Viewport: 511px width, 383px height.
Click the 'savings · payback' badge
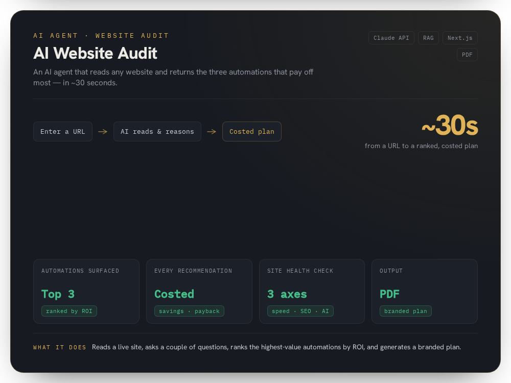pos(190,311)
